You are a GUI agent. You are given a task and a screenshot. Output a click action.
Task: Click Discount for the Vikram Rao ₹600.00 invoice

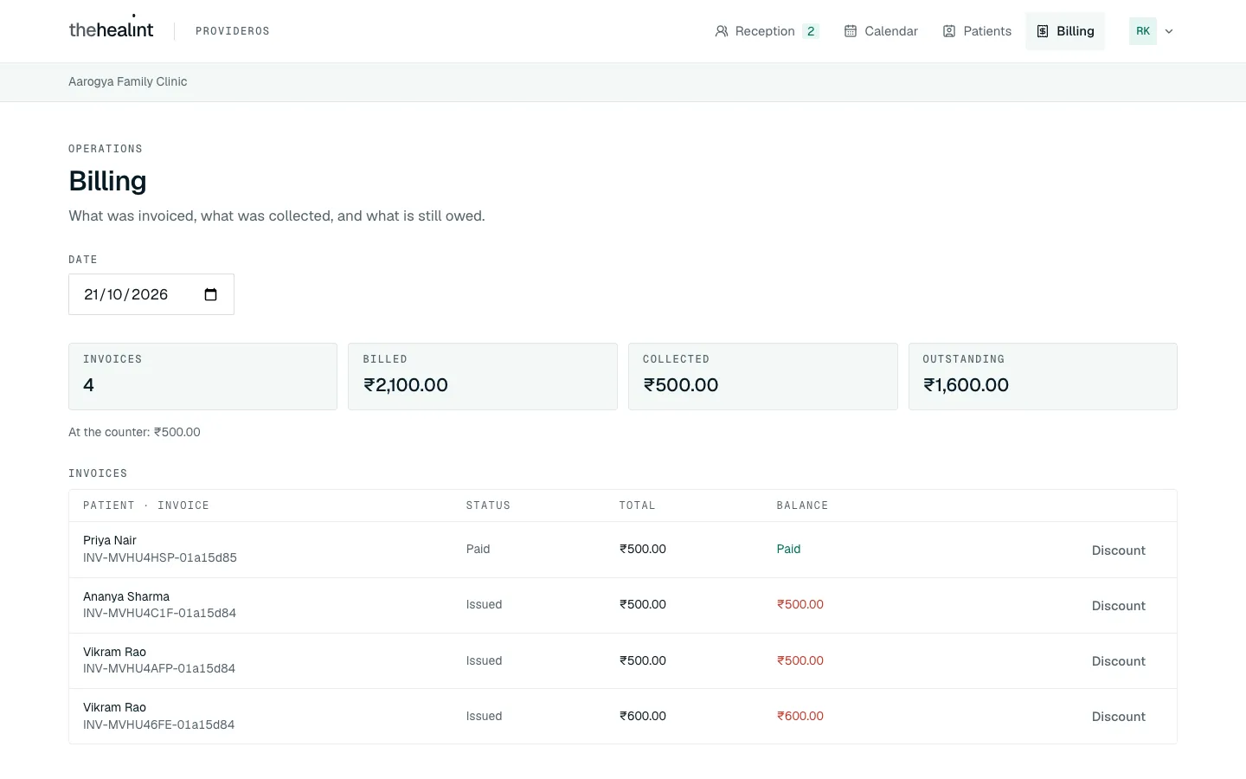point(1118,717)
